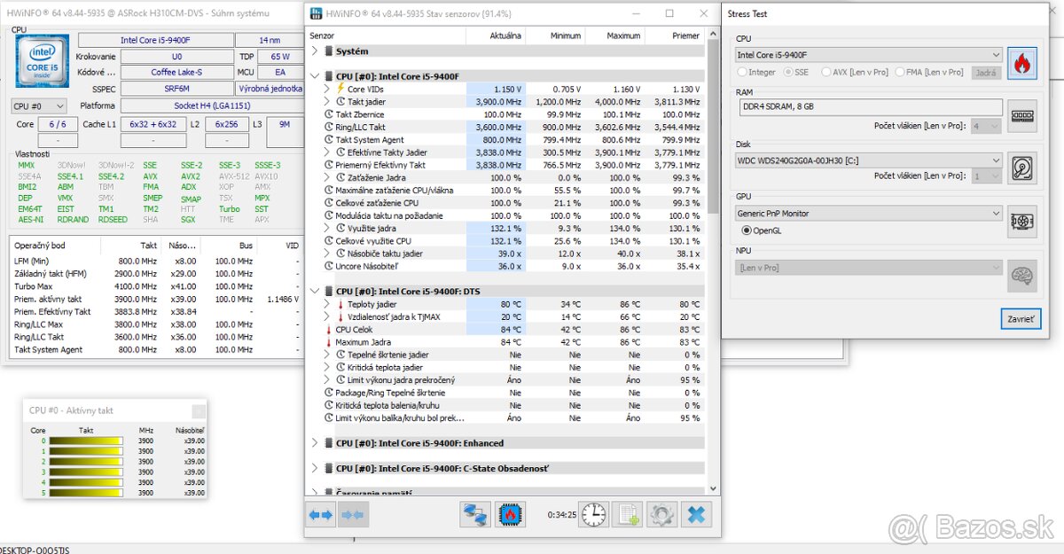
Task: Click the collapse arrows icon in sensor toolbar
Action: coord(351,514)
